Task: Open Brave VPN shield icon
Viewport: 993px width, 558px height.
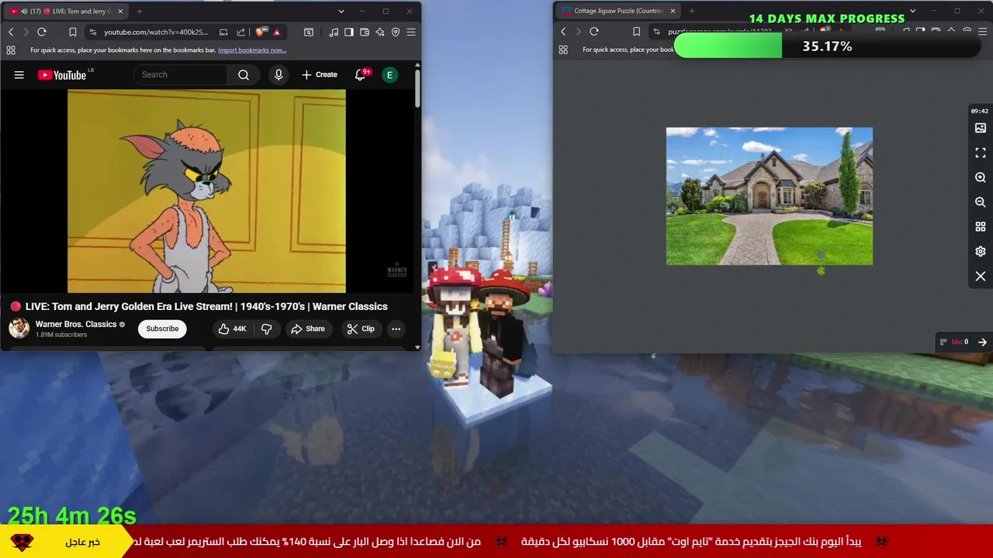Action: (396, 32)
